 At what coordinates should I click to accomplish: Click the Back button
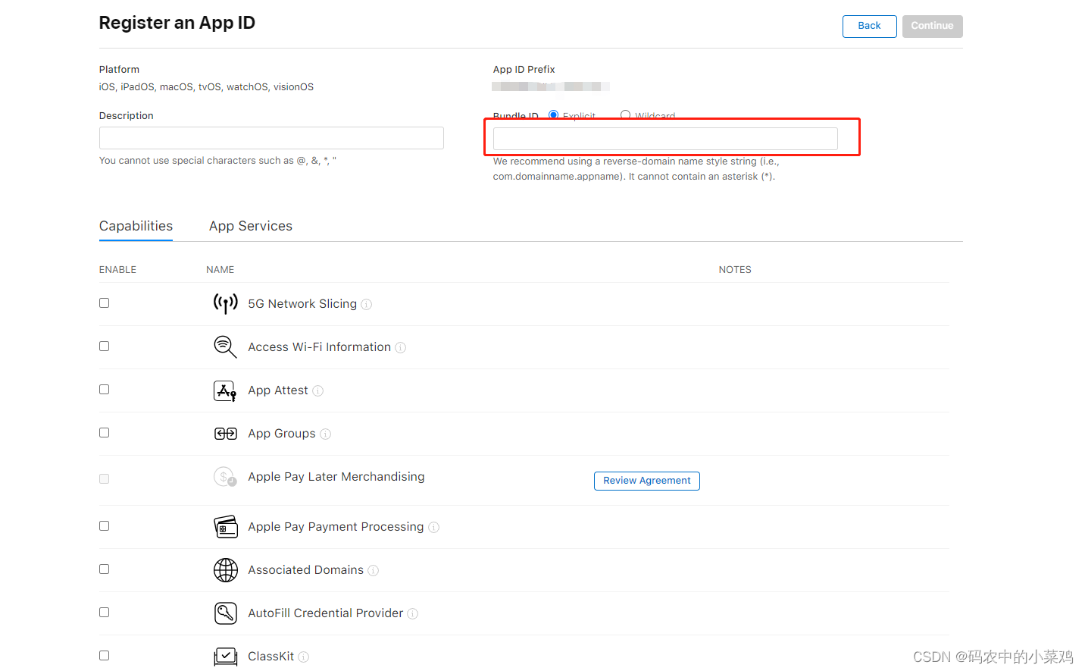pos(870,26)
